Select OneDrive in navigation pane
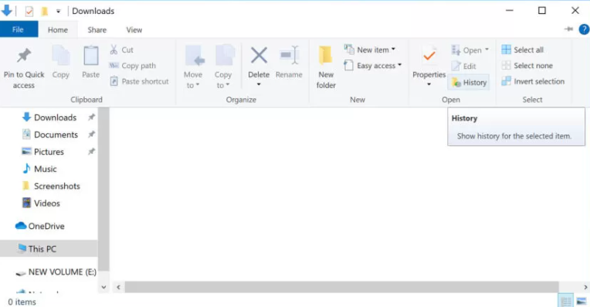The image size is (590, 307). [x=39, y=226]
